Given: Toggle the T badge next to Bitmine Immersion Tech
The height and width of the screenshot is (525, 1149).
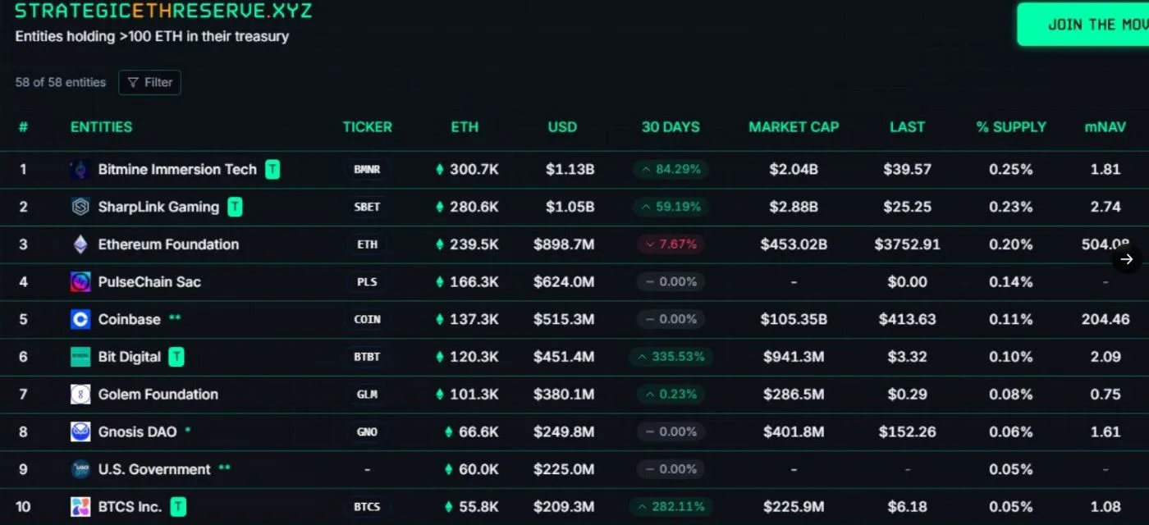Looking at the screenshot, I should pyautogui.click(x=271, y=169).
